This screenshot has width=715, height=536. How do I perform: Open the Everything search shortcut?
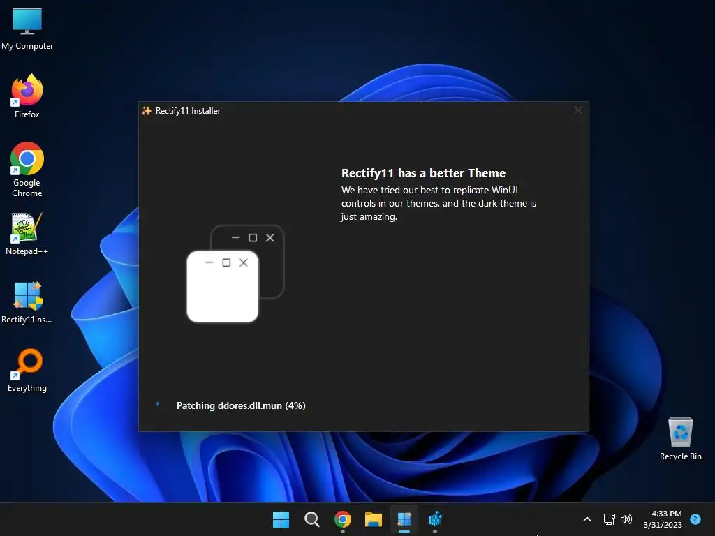point(27,370)
